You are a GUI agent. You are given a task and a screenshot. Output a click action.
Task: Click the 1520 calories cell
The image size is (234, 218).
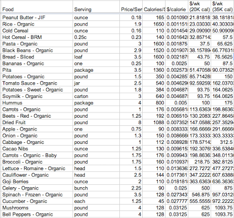point(154,50)
